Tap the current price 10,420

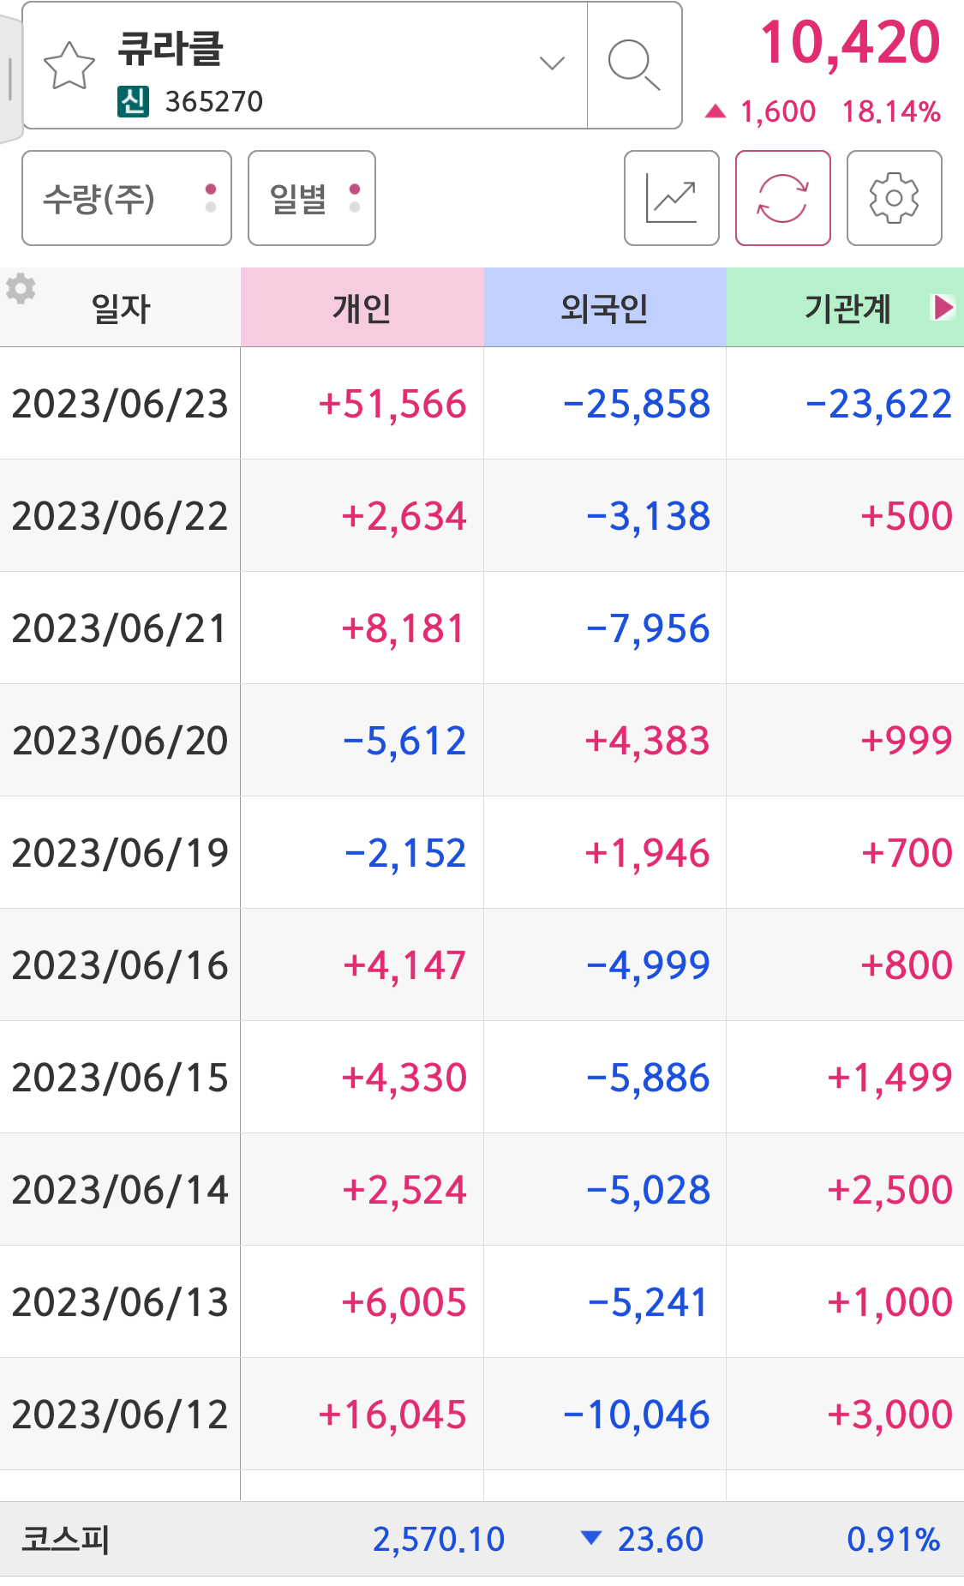coord(850,42)
